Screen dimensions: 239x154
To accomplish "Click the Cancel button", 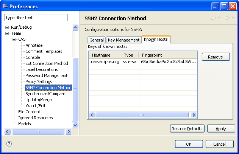I will [x=219, y=144].
